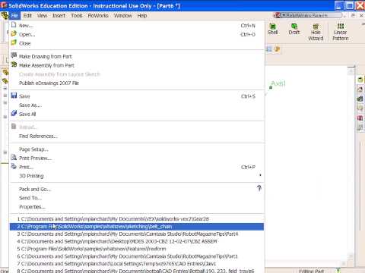The image size is (365, 273).
Task: Click the New document icon
Action: point(14,25)
